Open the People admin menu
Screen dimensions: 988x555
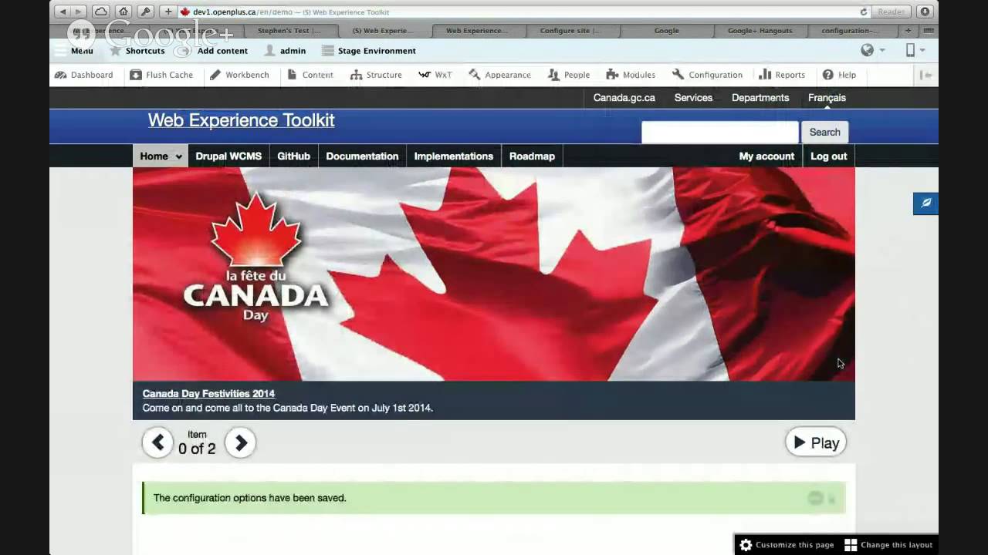pyautogui.click(x=569, y=75)
